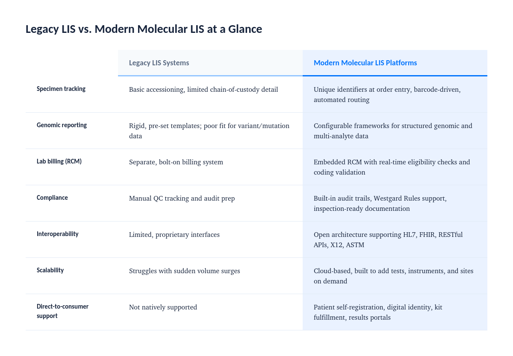Click the table title heading text
The height and width of the screenshot is (356, 513).
coord(144,29)
